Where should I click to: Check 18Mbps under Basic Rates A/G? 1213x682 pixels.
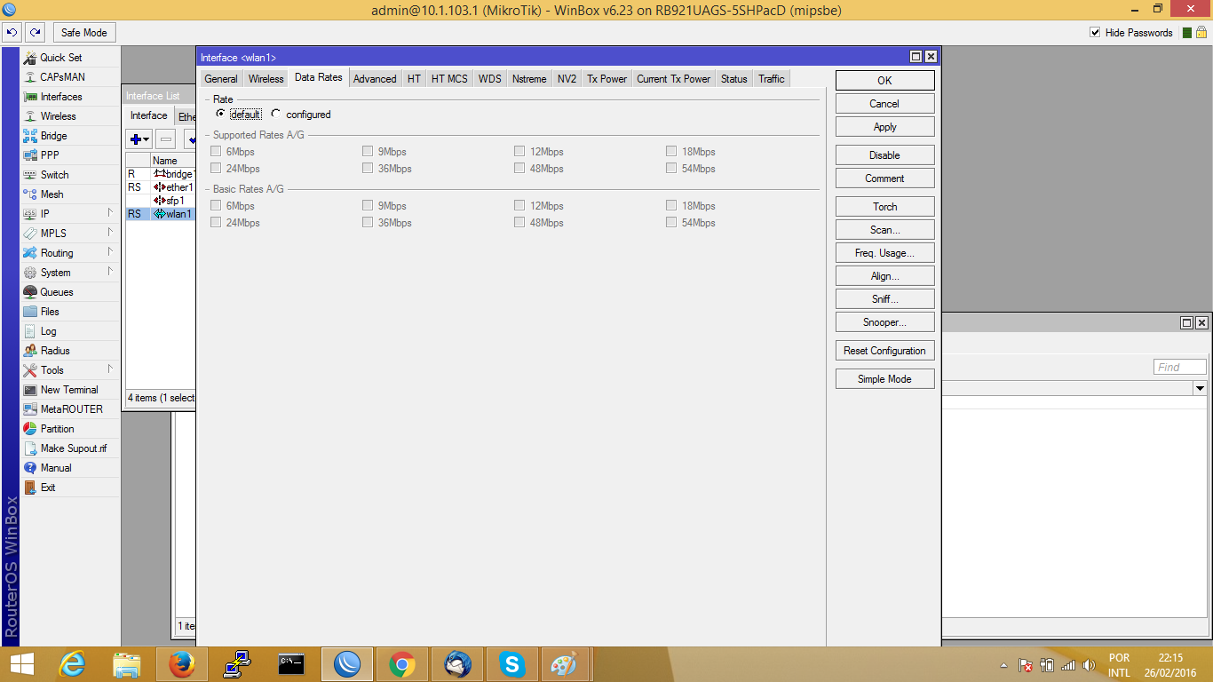(671, 206)
